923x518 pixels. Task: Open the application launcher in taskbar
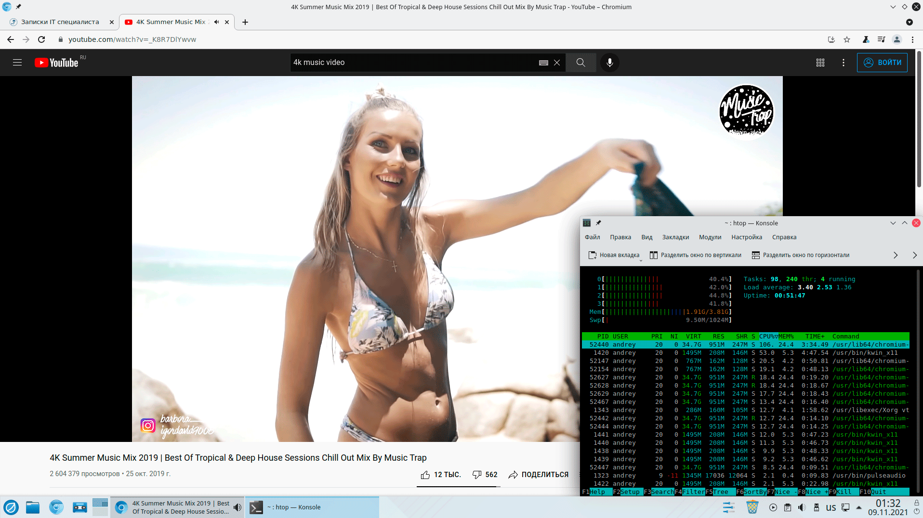pos(11,507)
